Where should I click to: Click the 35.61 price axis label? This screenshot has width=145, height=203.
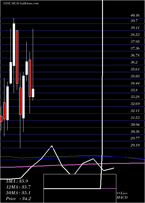coord(135,69)
